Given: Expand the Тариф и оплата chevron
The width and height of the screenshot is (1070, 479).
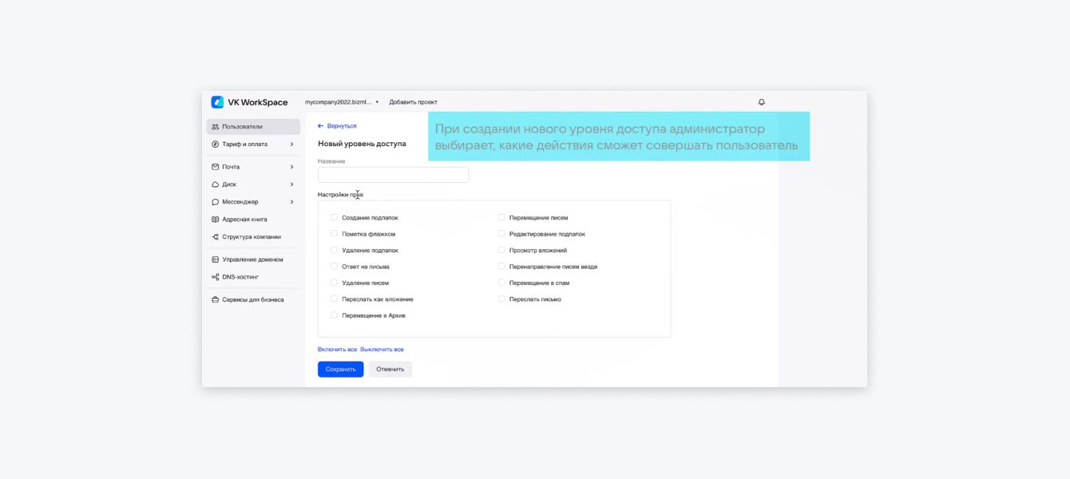Looking at the screenshot, I should [291, 144].
